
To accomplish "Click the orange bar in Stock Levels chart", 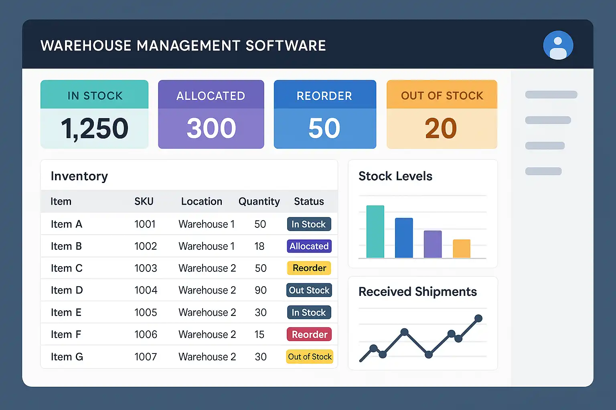I will (x=462, y=249).
